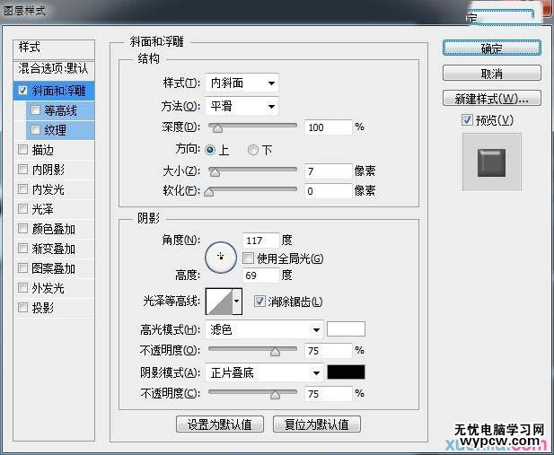Click the 角度 value field 117

point(261,241)
